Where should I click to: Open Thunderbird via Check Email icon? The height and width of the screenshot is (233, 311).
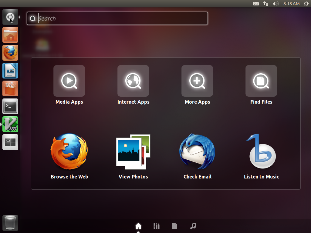coord(197,151)
